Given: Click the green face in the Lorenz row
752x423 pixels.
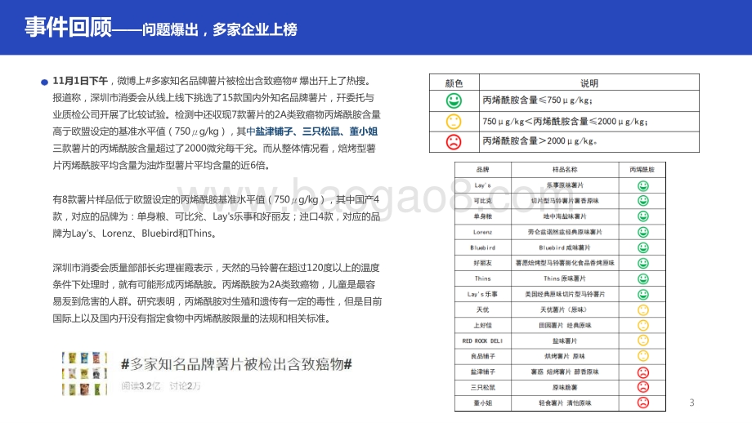Looking at the screenshot, I should [643, 233].
